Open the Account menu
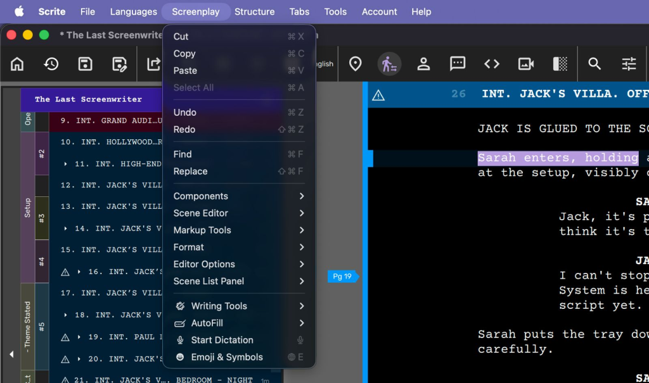 point(379,11)
